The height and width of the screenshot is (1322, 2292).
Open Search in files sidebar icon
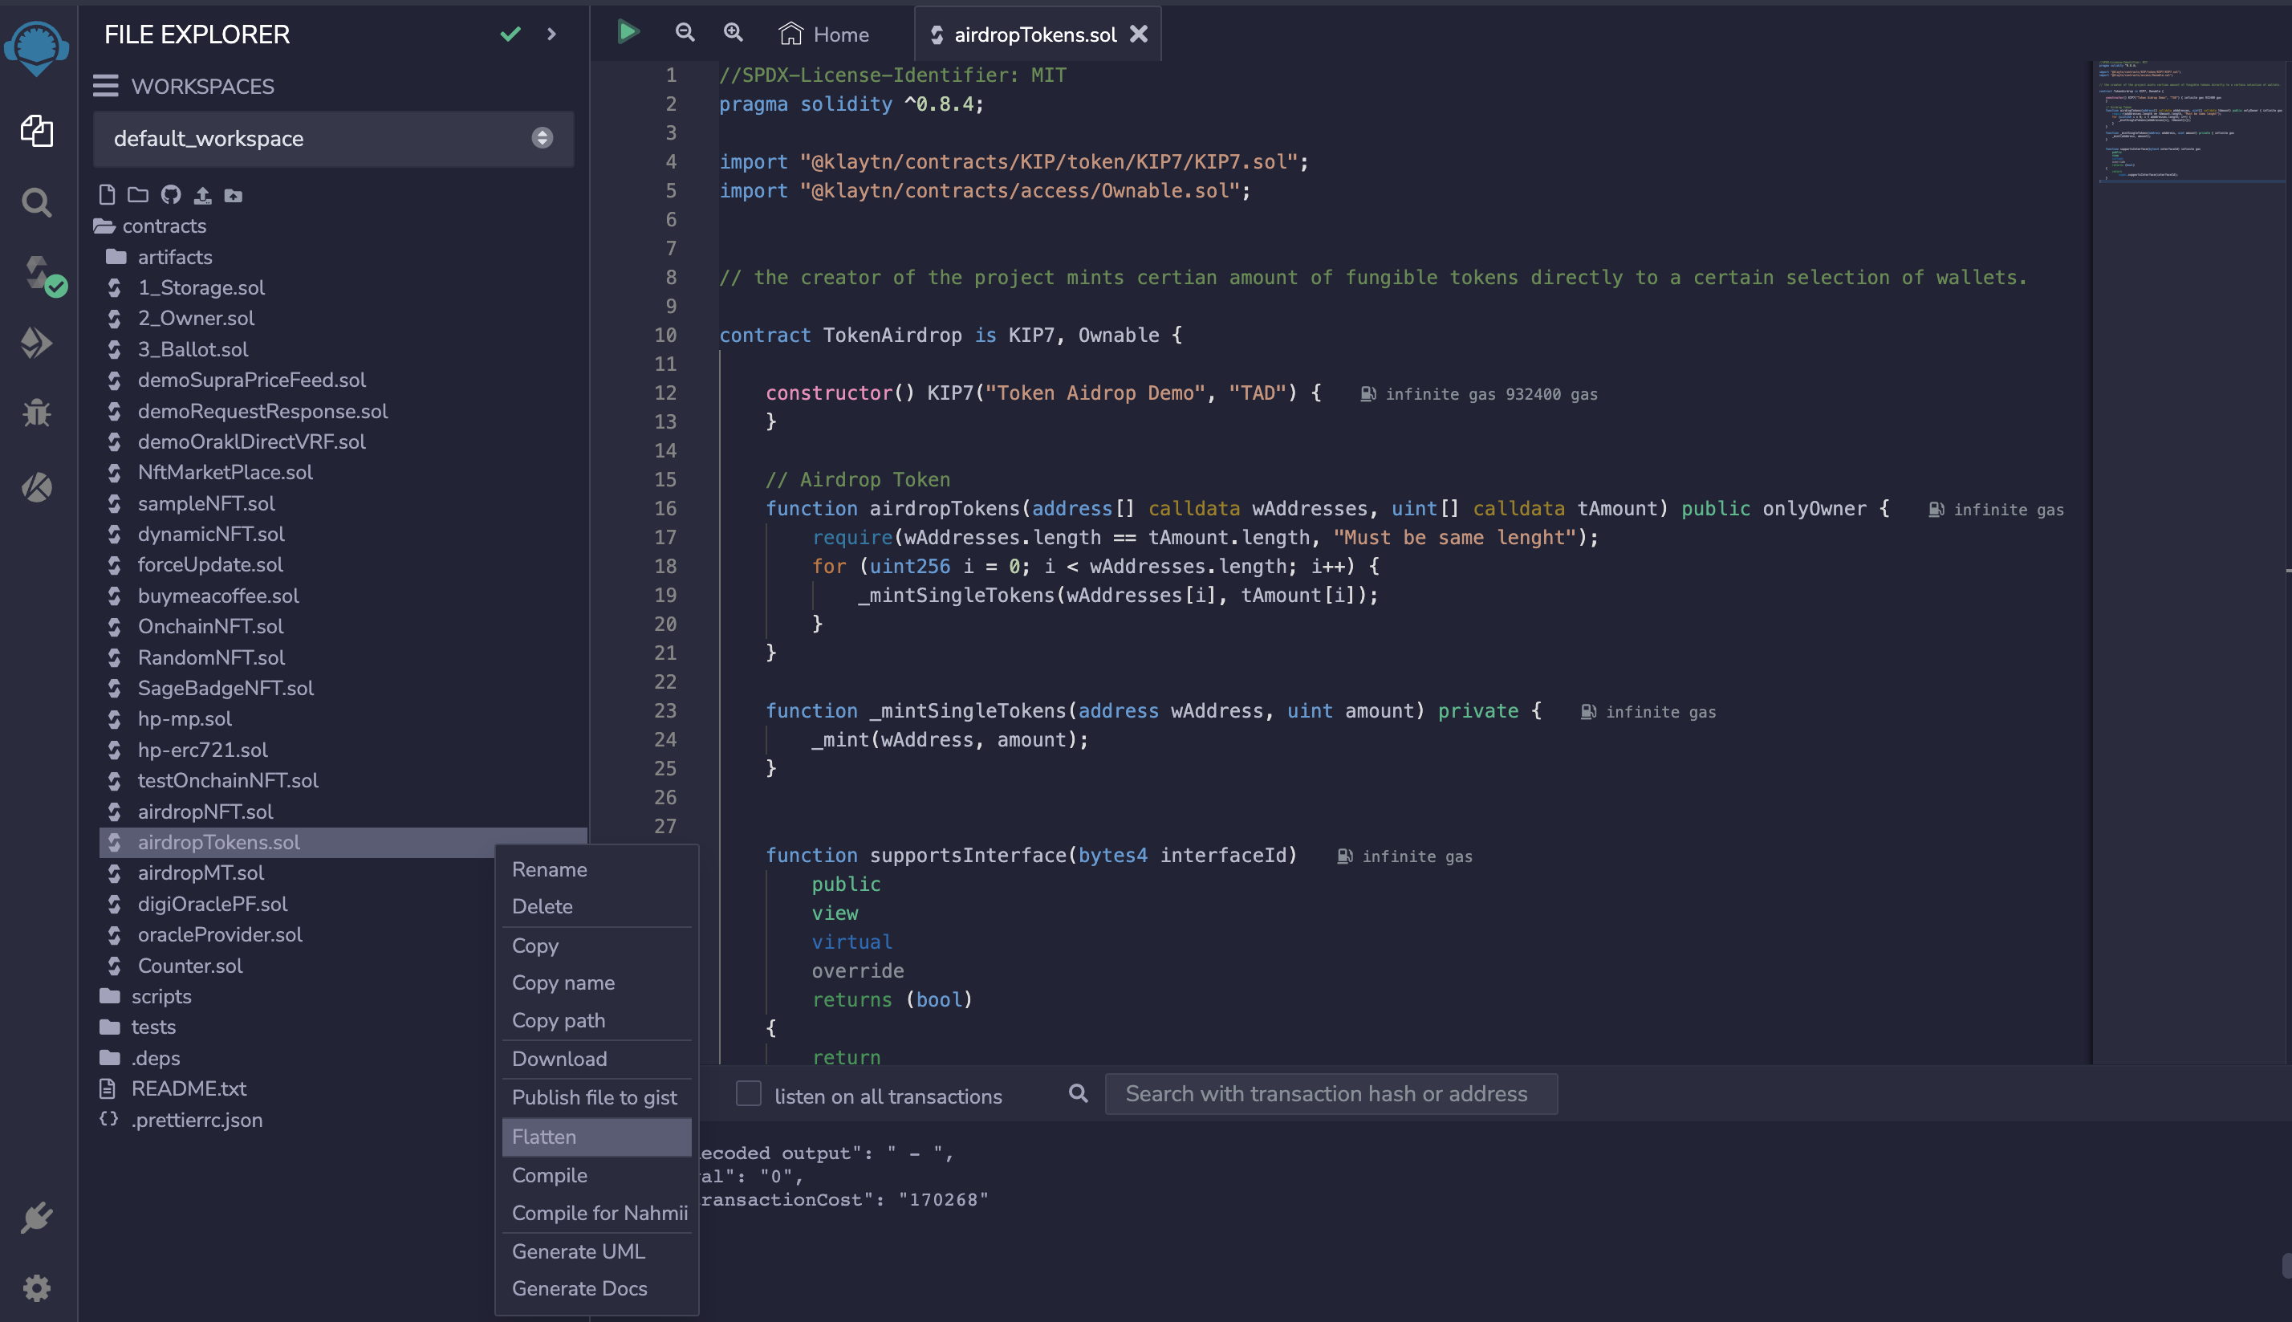(36, 202)
